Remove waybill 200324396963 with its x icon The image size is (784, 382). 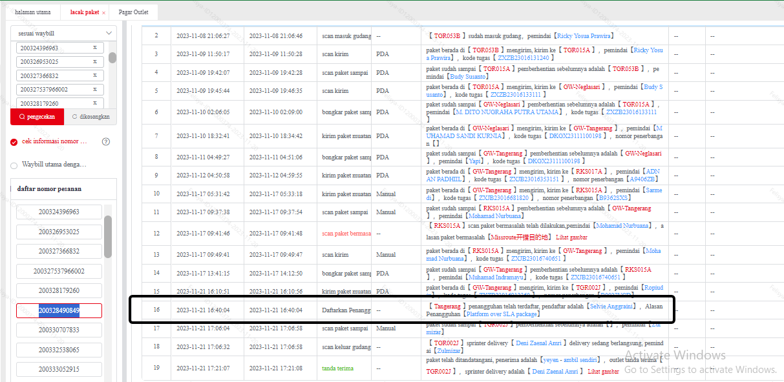point(95,48)
